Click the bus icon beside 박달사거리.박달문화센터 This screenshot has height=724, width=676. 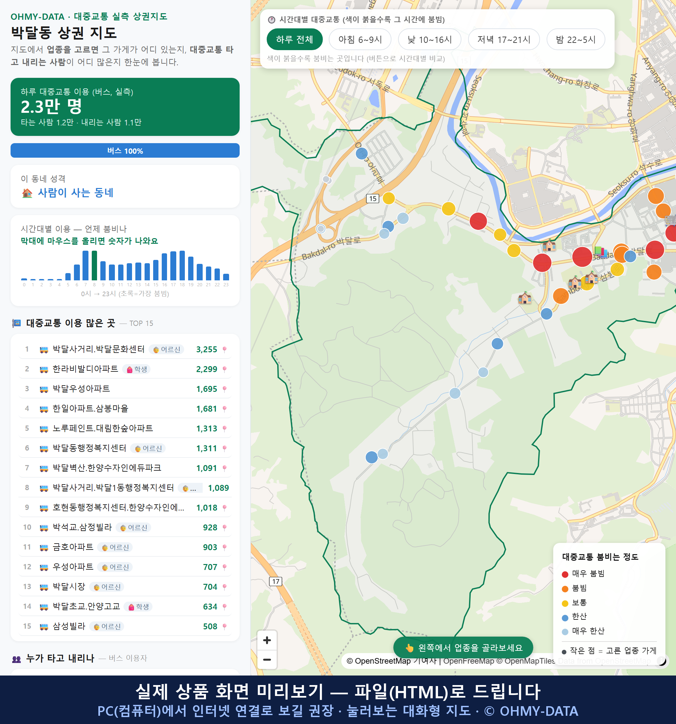coord(44,350)
